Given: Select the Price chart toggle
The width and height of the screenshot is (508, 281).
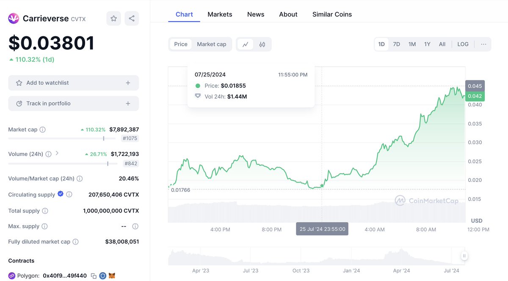Looking at the screenshot, I should coord(181,44).
